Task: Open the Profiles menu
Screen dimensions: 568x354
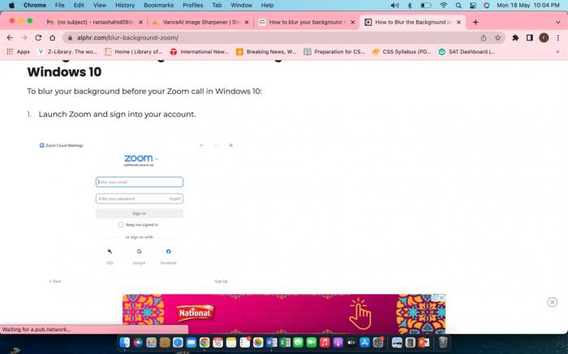Action: [x=193, y=5]
